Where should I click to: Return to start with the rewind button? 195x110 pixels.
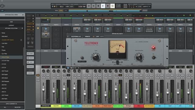click(89, 6)
